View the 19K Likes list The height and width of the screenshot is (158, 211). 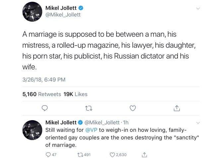pos(75,94)
